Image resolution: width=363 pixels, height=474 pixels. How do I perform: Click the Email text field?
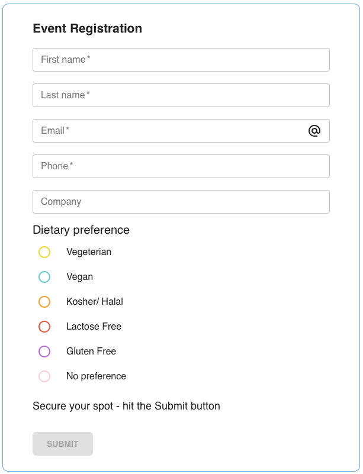point(169,131)
